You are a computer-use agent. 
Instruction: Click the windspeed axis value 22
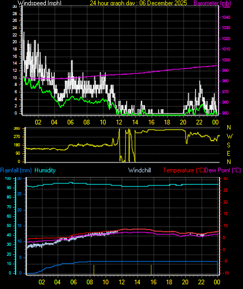coord(15,35)
